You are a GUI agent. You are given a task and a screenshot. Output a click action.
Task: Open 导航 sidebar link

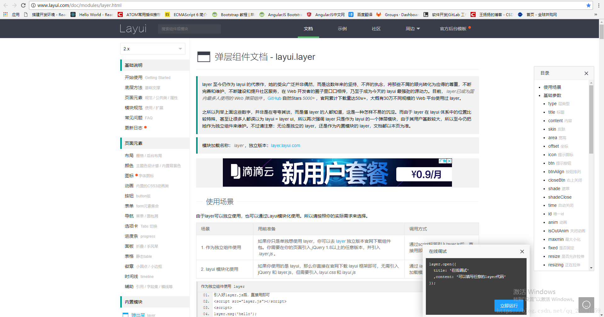141,216
